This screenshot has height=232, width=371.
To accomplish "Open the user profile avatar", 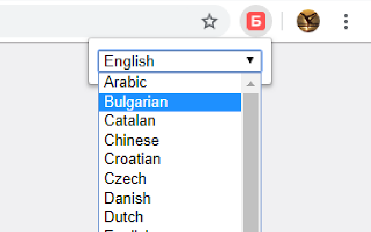I will point(308,21).
